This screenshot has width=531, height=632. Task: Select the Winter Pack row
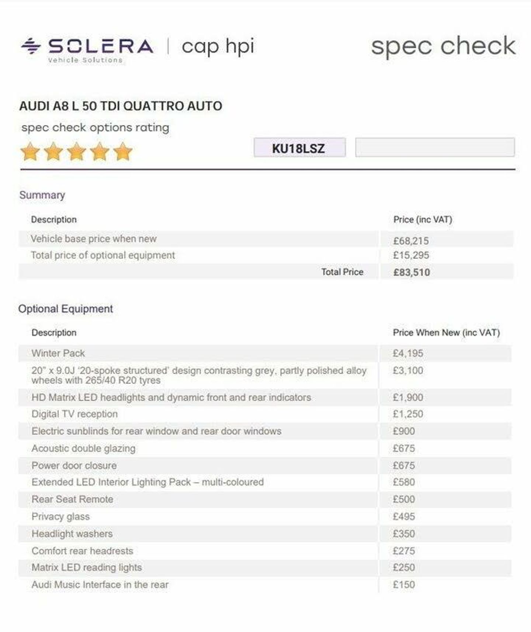[x=265, y=353]
